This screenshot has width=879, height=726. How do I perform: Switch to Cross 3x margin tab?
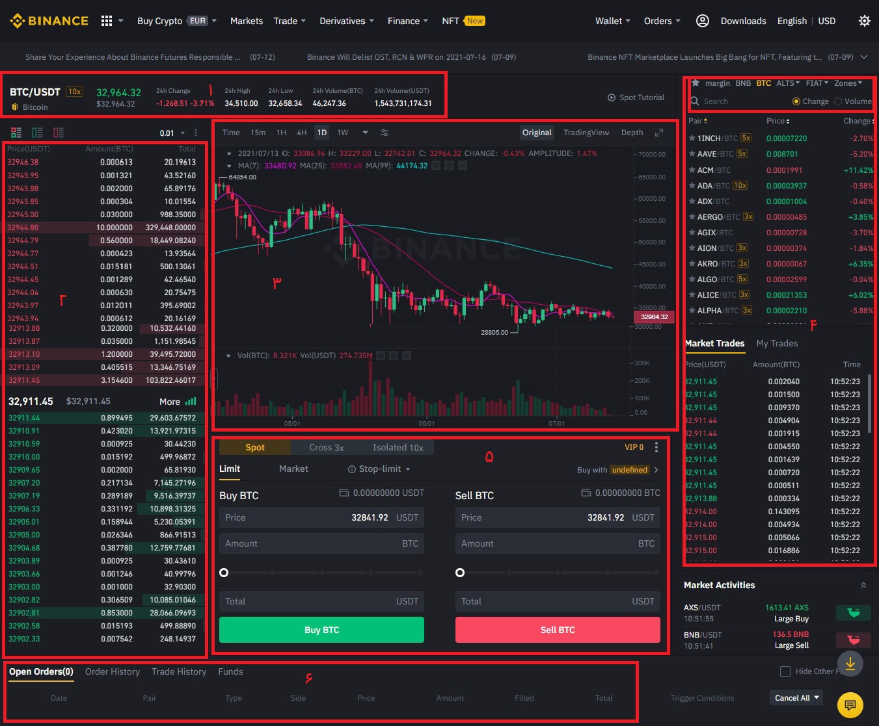(327, 447)
